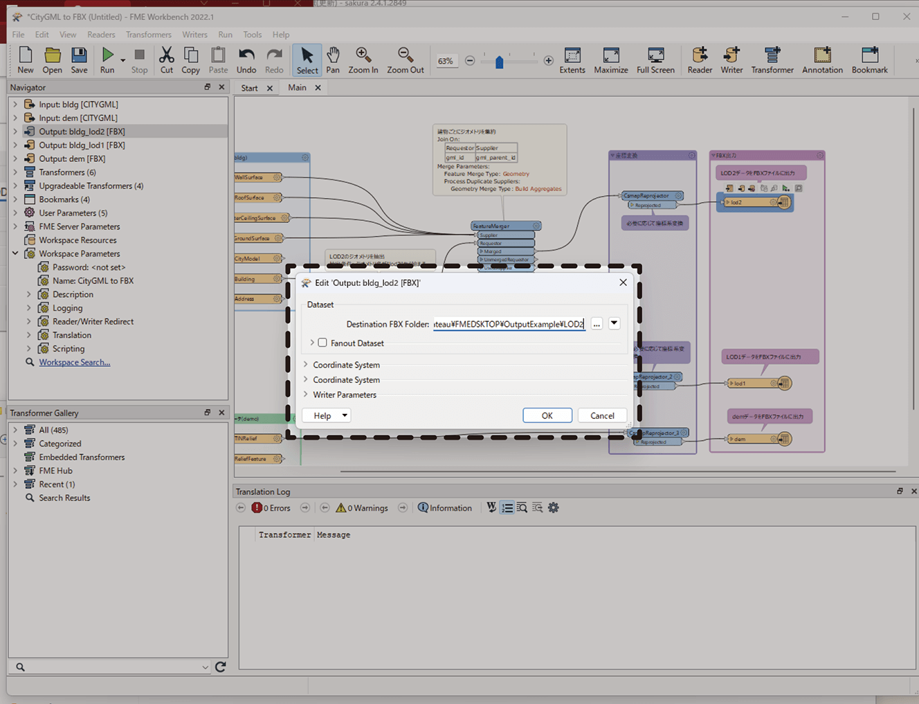The width and height of the screenshot is (919, 704).
Task: Click Cancel in the Edit Output dialog
Action: [602, 415]
